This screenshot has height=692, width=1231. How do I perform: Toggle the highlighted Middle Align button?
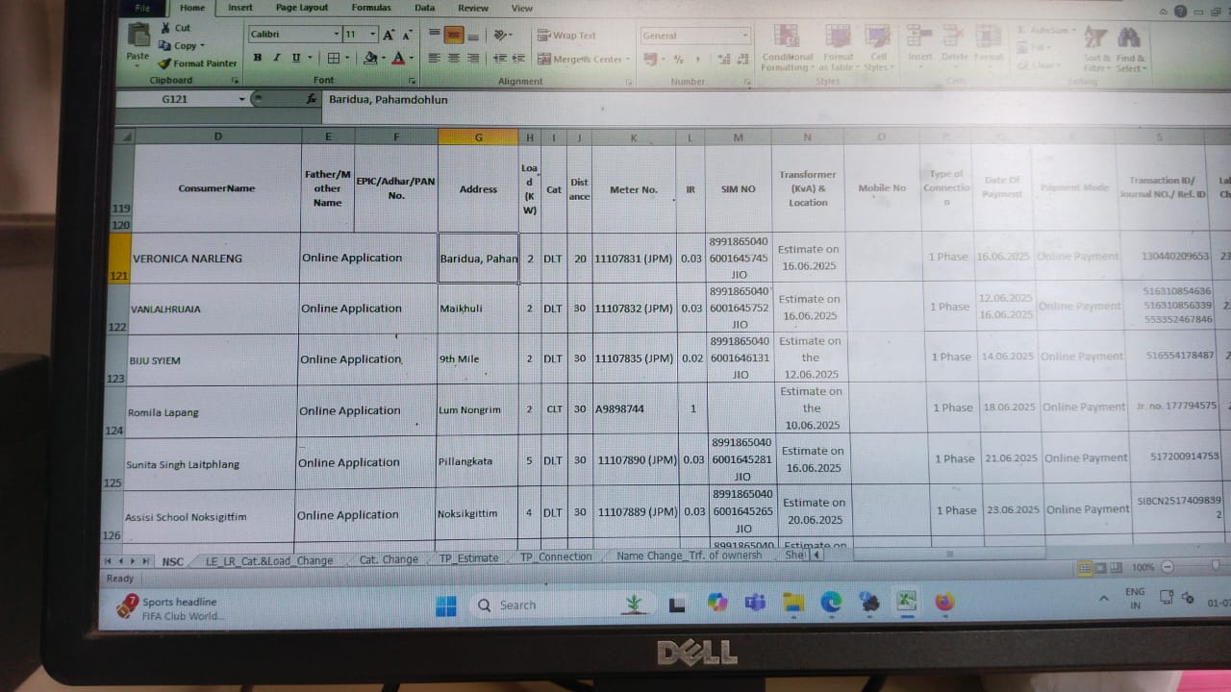(x=453, y=35)
